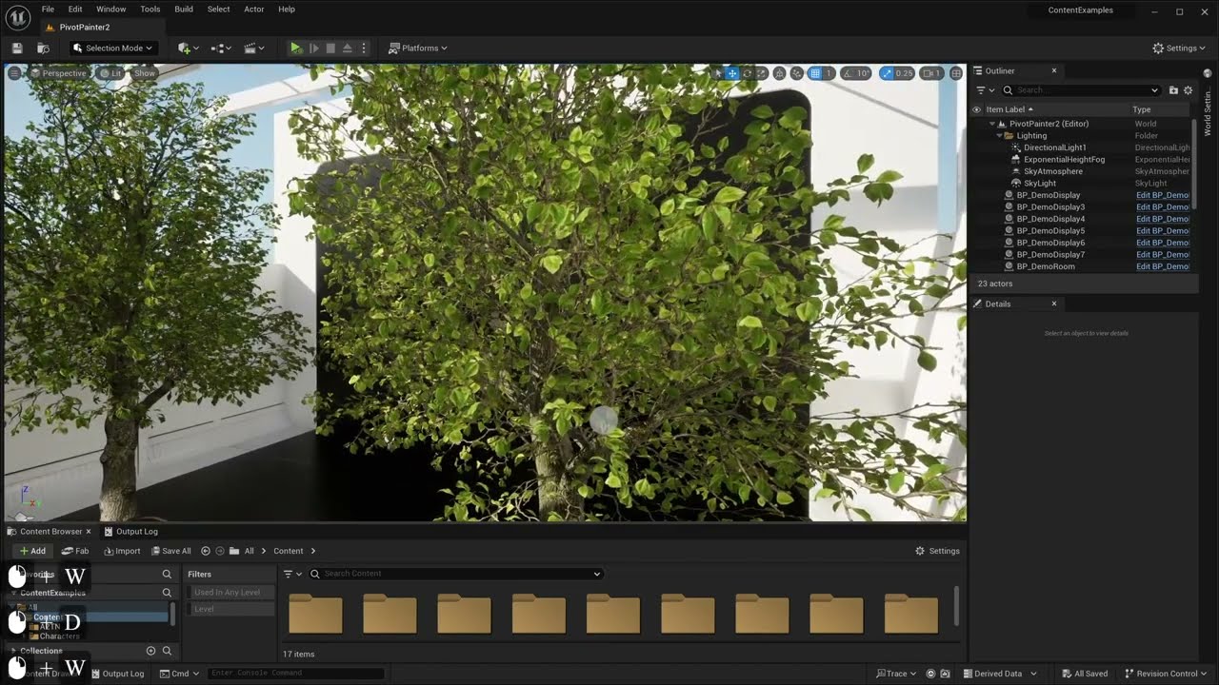Viewport: 1219px width, 685px height.
Task: Toggle grid snapping in the viewport
Action: pyautogui.click(x=814, y=73)
